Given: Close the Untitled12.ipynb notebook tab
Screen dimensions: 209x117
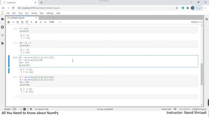Looking at the screenshot, I should (36, 18).
